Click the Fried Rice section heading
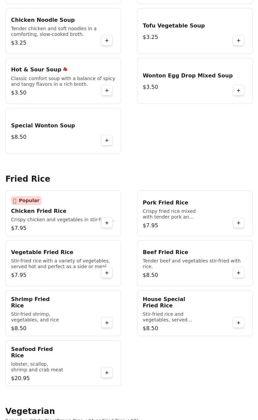 (28, 179)
